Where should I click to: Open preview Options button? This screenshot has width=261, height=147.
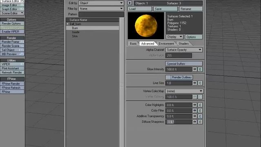[194, 37]
